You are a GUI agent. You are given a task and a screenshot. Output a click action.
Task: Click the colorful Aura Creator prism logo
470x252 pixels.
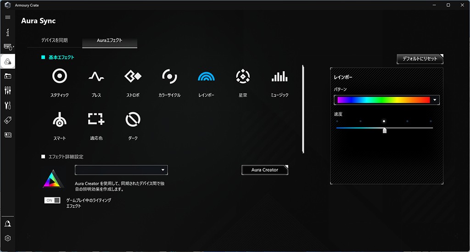point(53,179)
